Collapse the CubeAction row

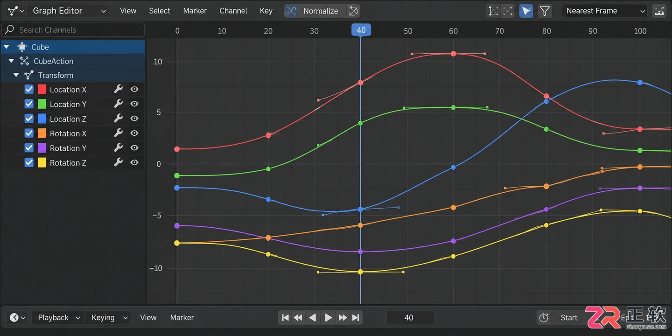(x=11, y=61)
